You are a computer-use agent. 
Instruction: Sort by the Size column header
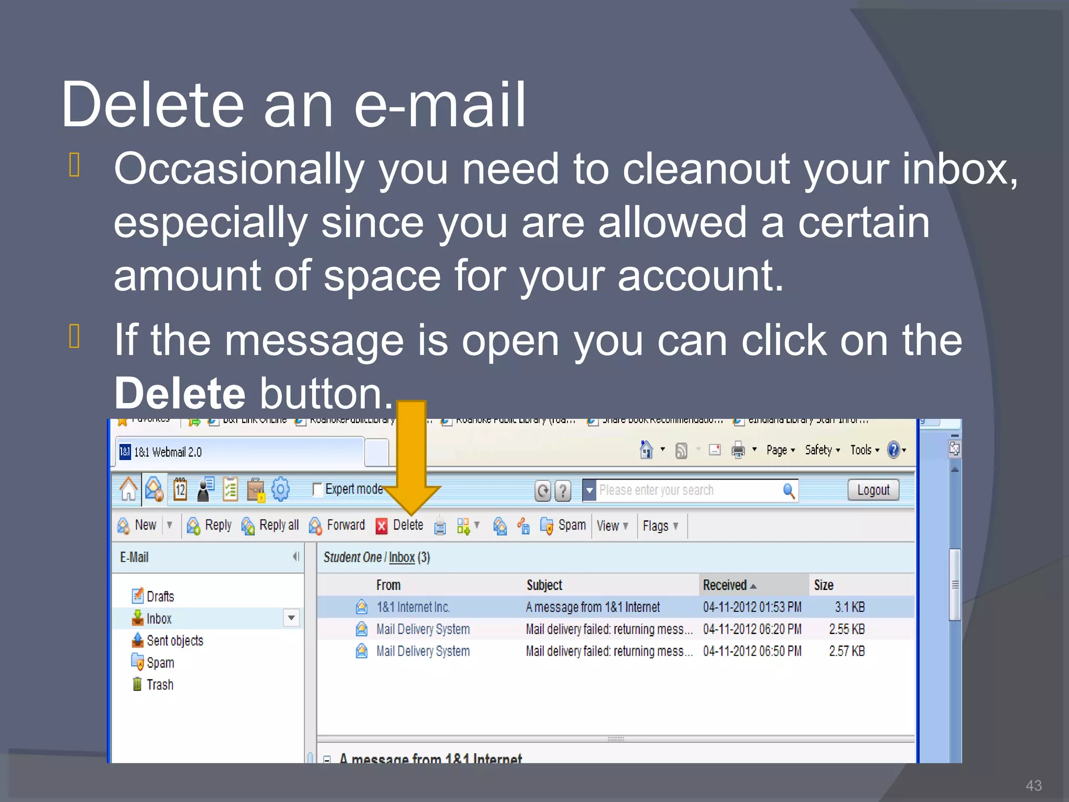click(824, 585)
